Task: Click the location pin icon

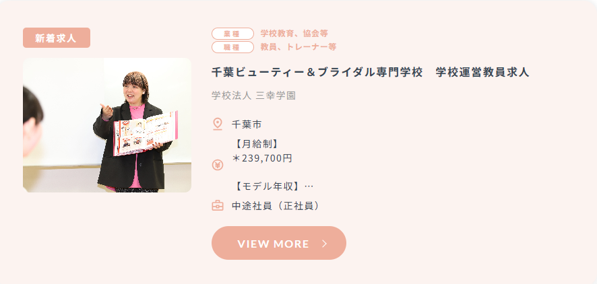Action: (x=218, y=125)
